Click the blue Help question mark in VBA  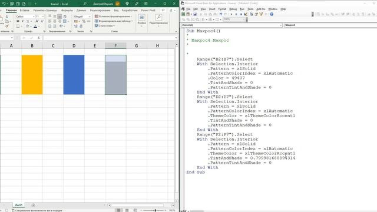tap(272, 14)
